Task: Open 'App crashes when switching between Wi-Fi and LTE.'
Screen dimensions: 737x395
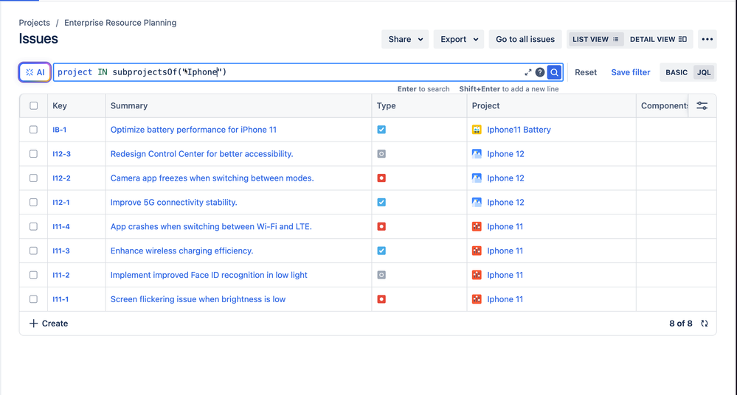Action: pos(211,226)
